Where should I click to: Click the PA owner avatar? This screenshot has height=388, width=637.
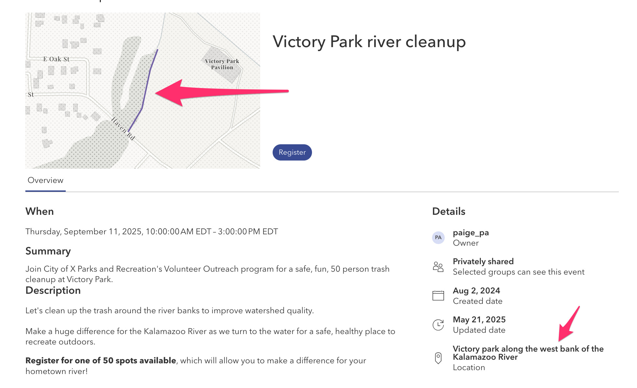click(438, 238)
